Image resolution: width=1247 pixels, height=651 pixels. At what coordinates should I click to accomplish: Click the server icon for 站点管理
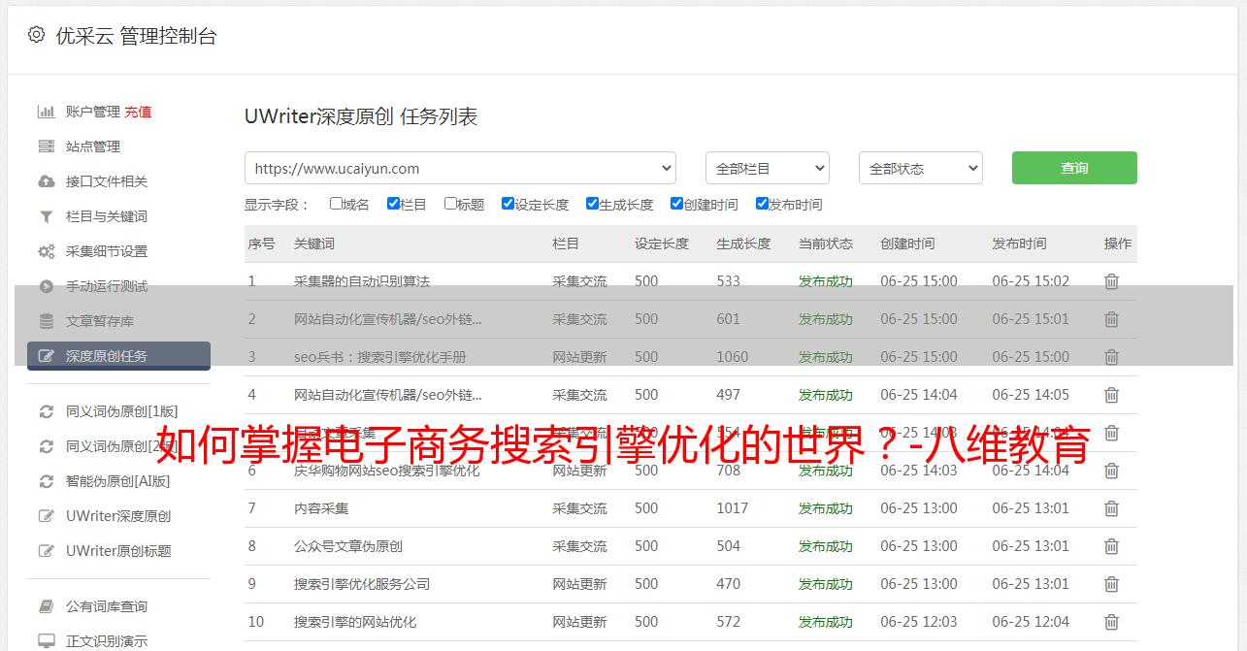[x=46, y=146]
